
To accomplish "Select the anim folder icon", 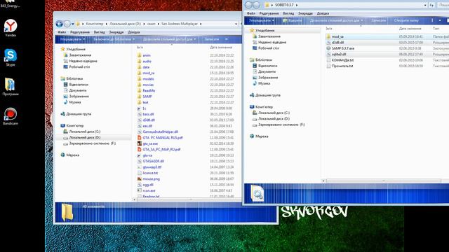I will (x=139, y=55).
